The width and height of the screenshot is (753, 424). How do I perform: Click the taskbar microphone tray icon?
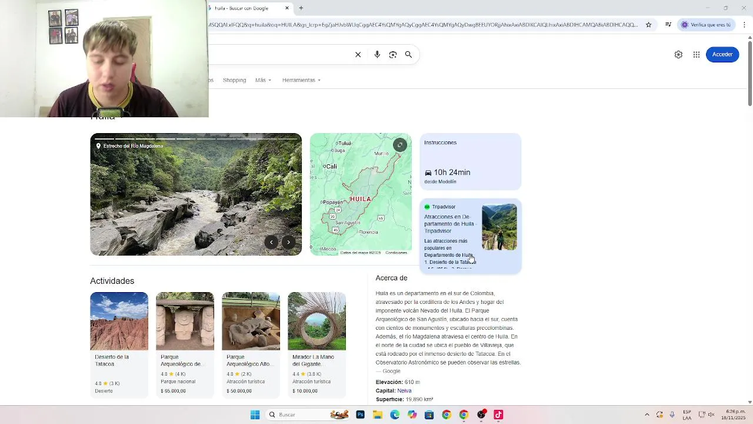tap(672, 415)
